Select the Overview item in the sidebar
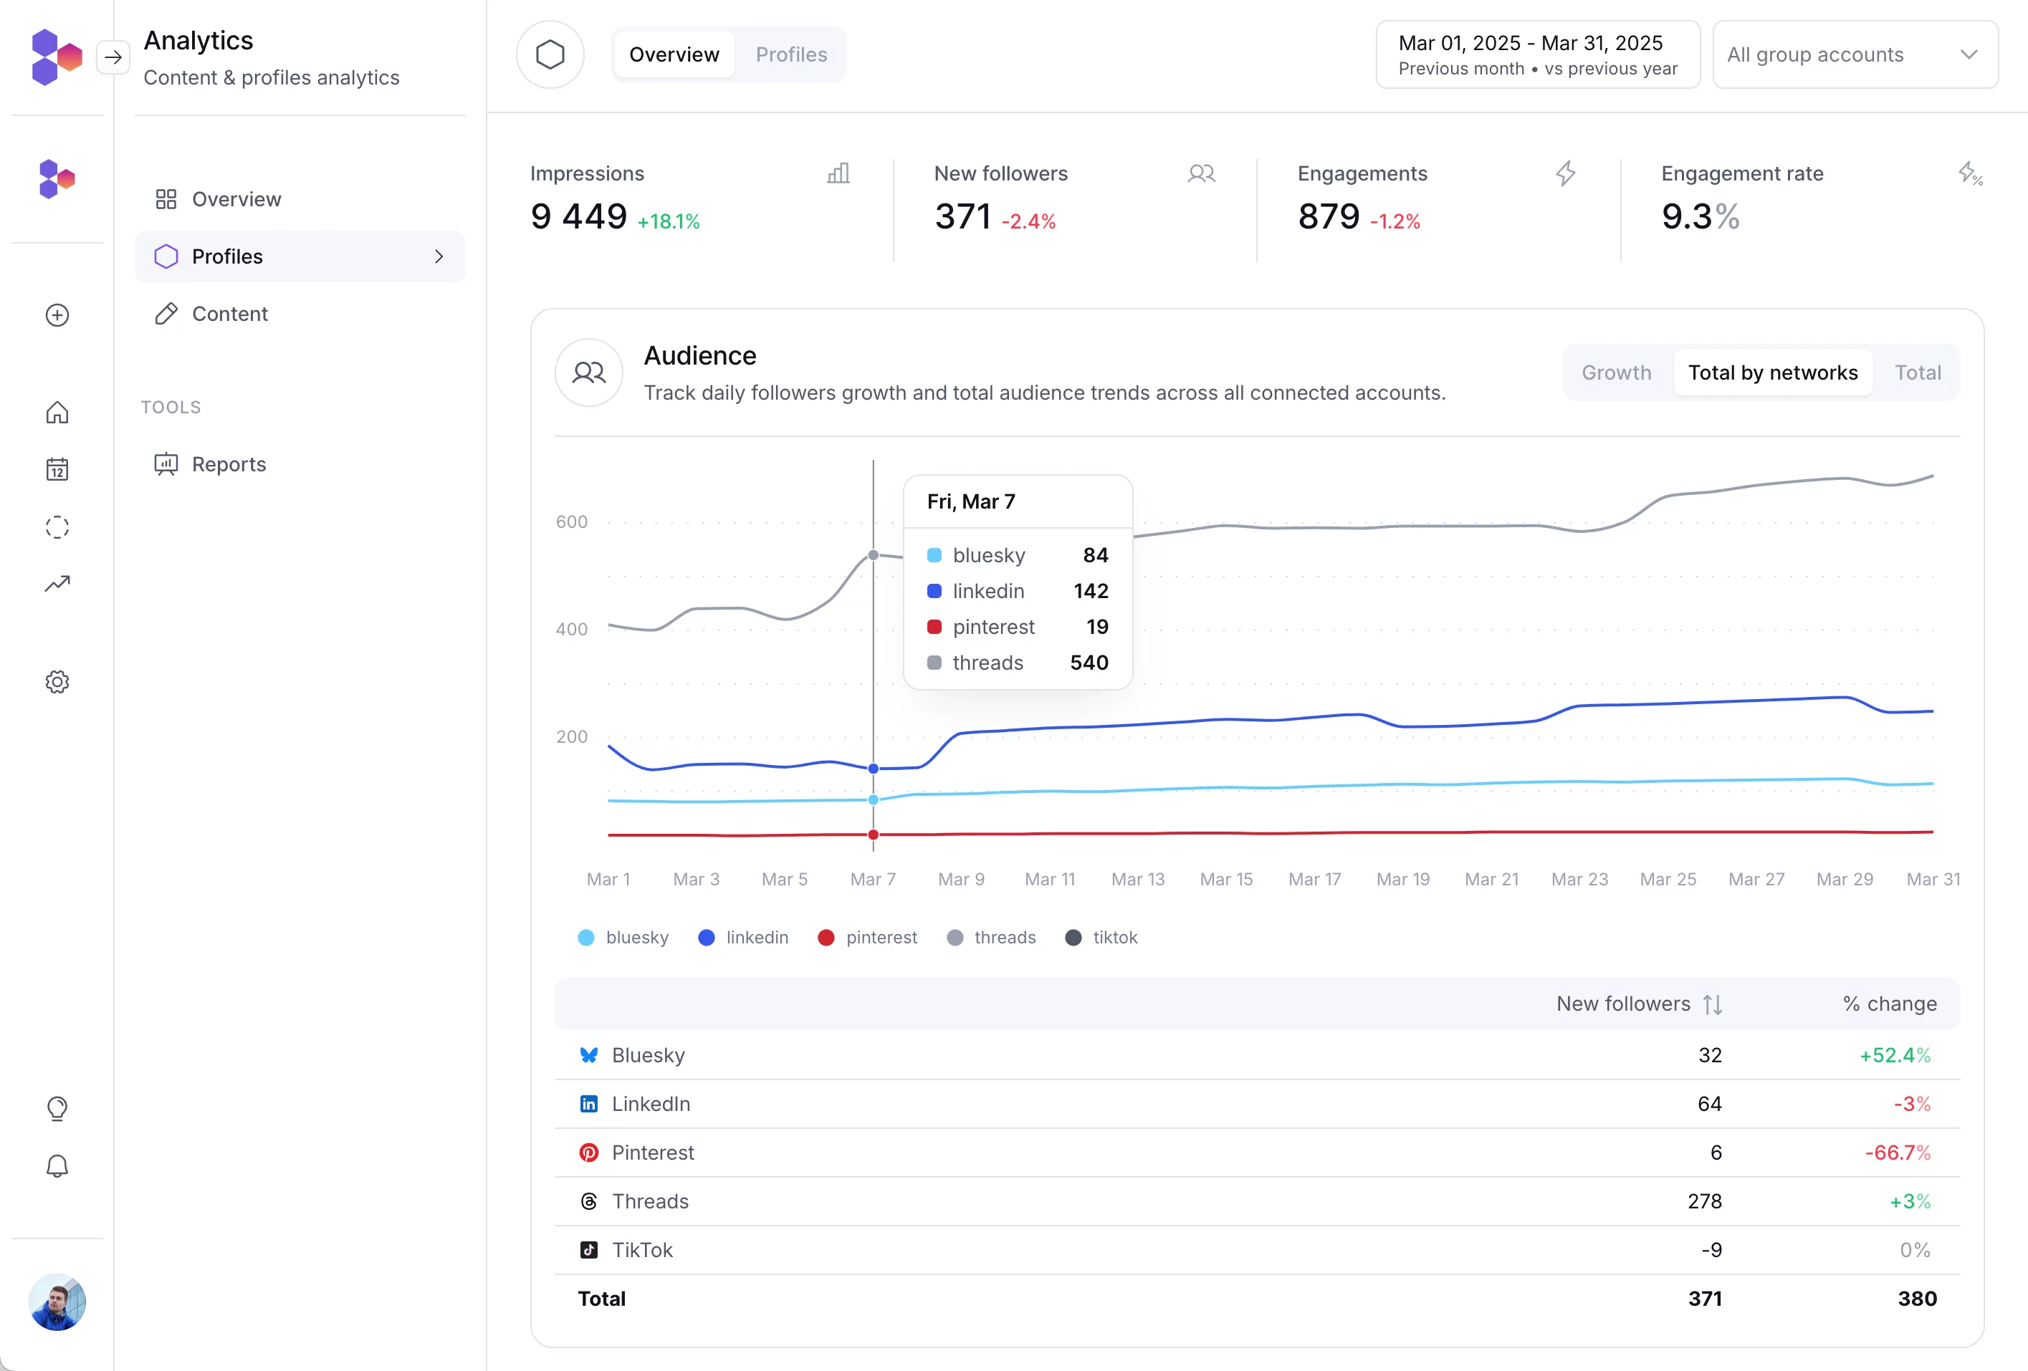2028x1371 pixels. [x=236, y=199]
